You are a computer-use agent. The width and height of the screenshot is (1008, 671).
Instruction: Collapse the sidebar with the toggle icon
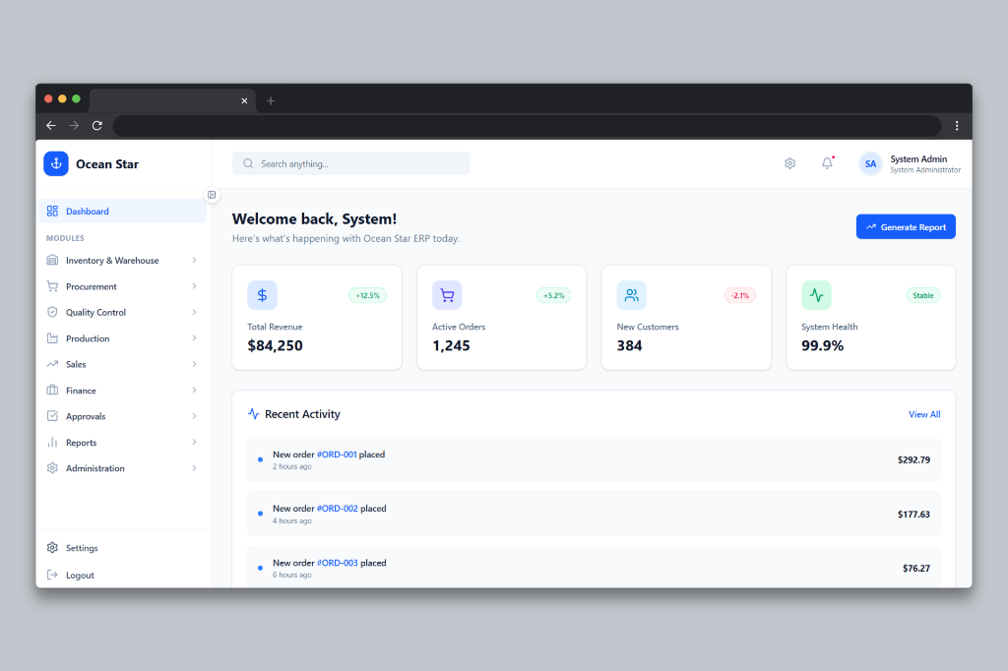click(212, 195)
